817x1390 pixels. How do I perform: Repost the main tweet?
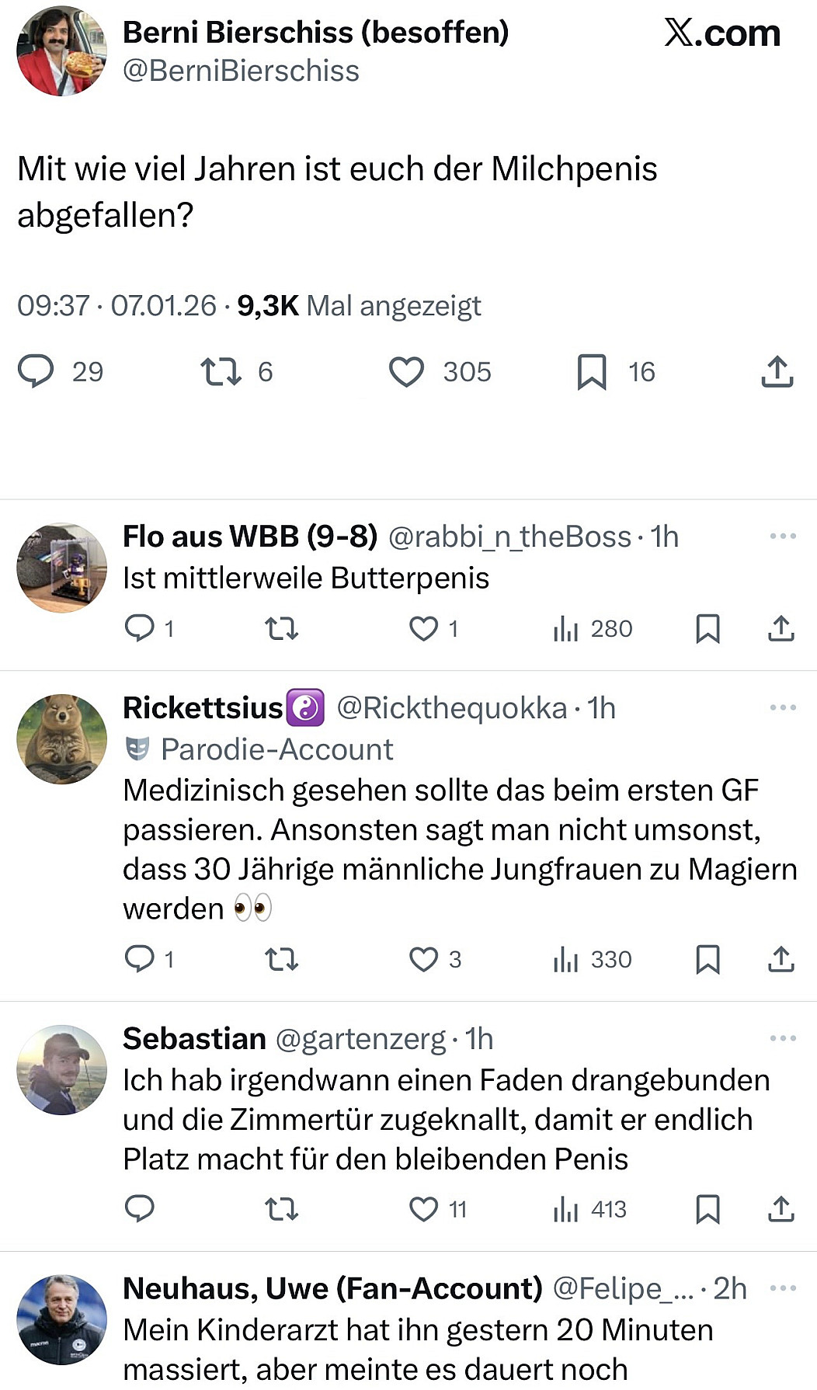[x=221, y=372]
